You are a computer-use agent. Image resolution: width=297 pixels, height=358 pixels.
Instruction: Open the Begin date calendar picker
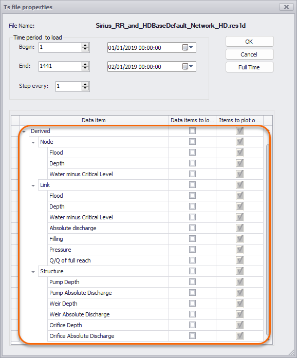coord(188,47)
